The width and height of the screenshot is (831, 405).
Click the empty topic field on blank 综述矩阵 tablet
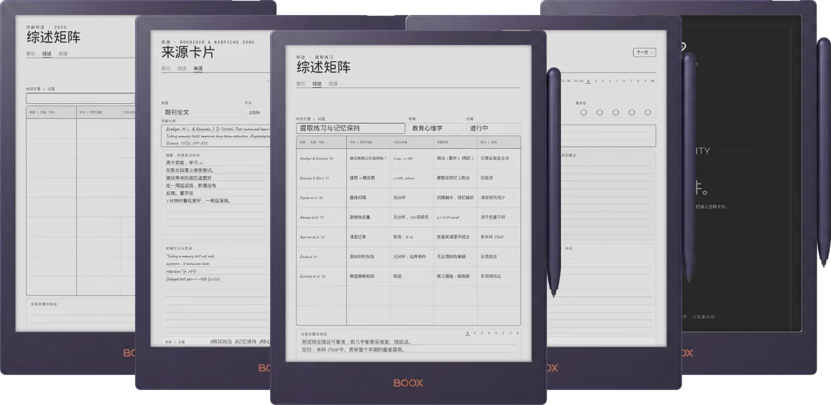pos(80,98)
